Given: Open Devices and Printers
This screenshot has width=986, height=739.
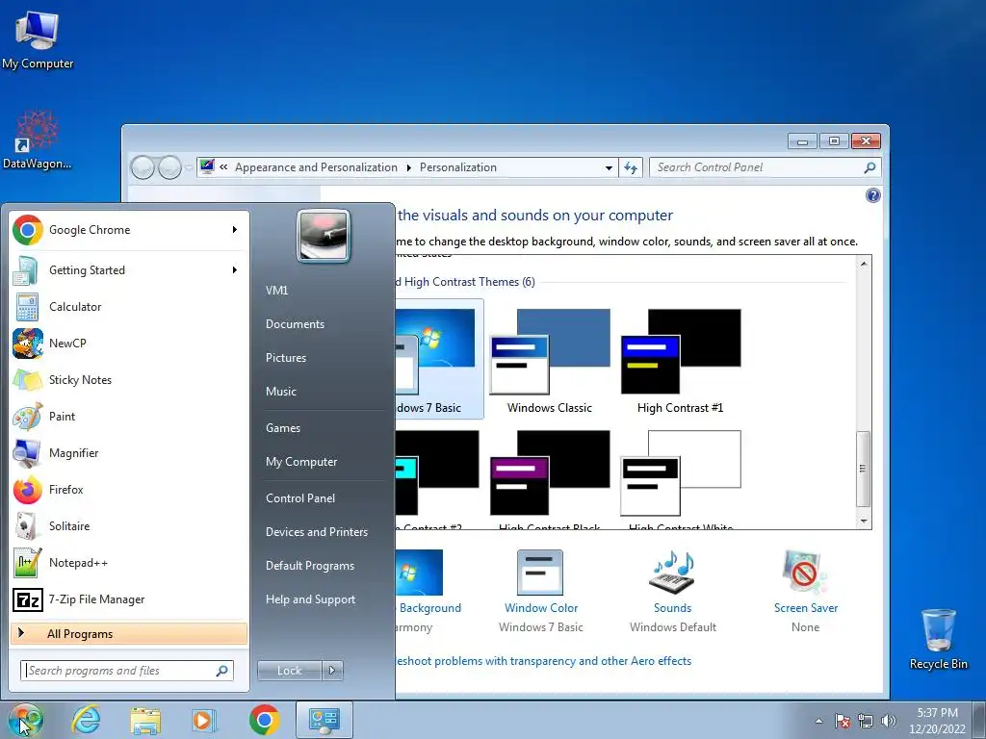Looking at the screenshot, I should tap(316, 532).
